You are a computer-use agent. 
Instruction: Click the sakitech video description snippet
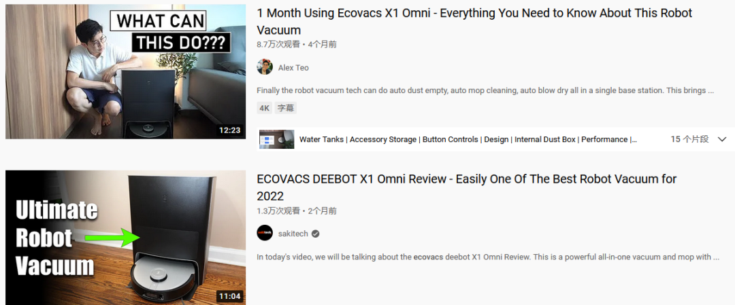click(x=488, y=257)
